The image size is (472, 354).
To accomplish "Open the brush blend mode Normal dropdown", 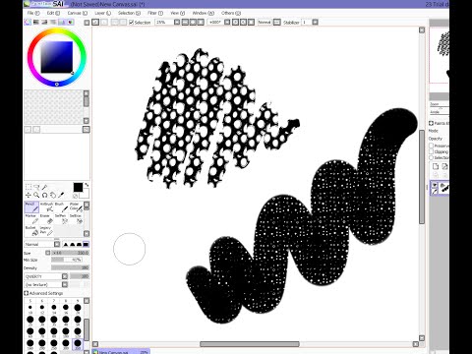I will coord(57,244).
